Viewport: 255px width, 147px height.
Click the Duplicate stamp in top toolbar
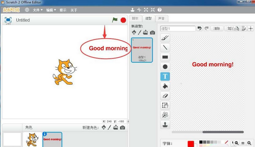pyautogui.click(x=132, y=10)
